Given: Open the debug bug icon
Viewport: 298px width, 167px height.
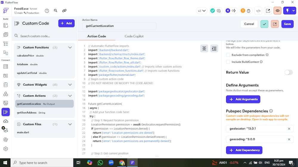Looking at the screenshot, I should tap(249, 11).
